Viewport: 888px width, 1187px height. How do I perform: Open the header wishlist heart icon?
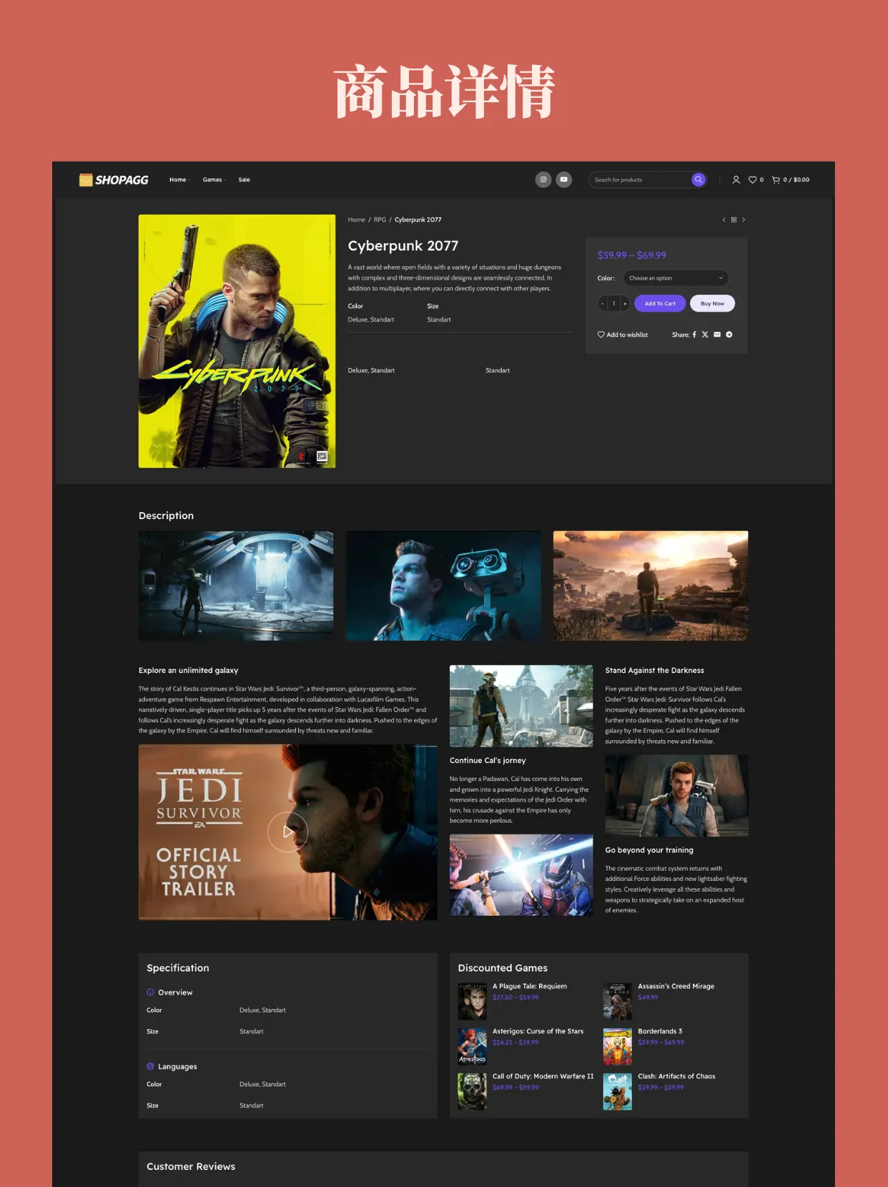click(752, 180)
